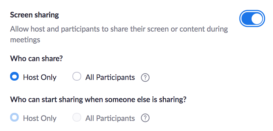Click All Participants label text under Who can share

[110, 77]
